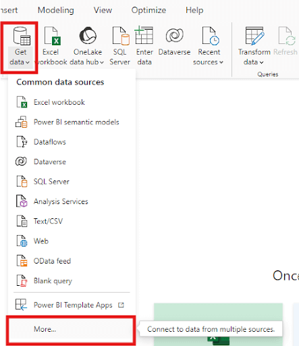Select Dataflows from data sources list
The height and width of the screenshot is (346, 299).
coord(72,142)
